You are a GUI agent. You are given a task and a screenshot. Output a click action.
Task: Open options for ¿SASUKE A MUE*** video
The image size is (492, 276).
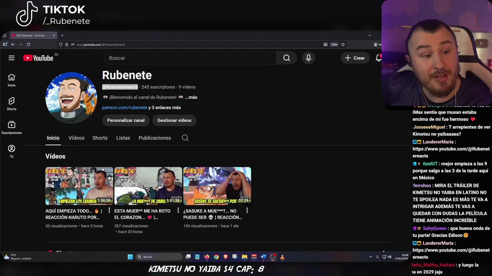[247, 210]
